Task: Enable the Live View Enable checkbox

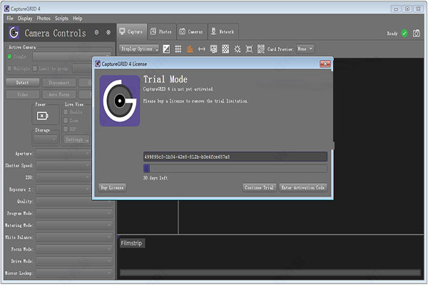Action: (x=66, y=112)
